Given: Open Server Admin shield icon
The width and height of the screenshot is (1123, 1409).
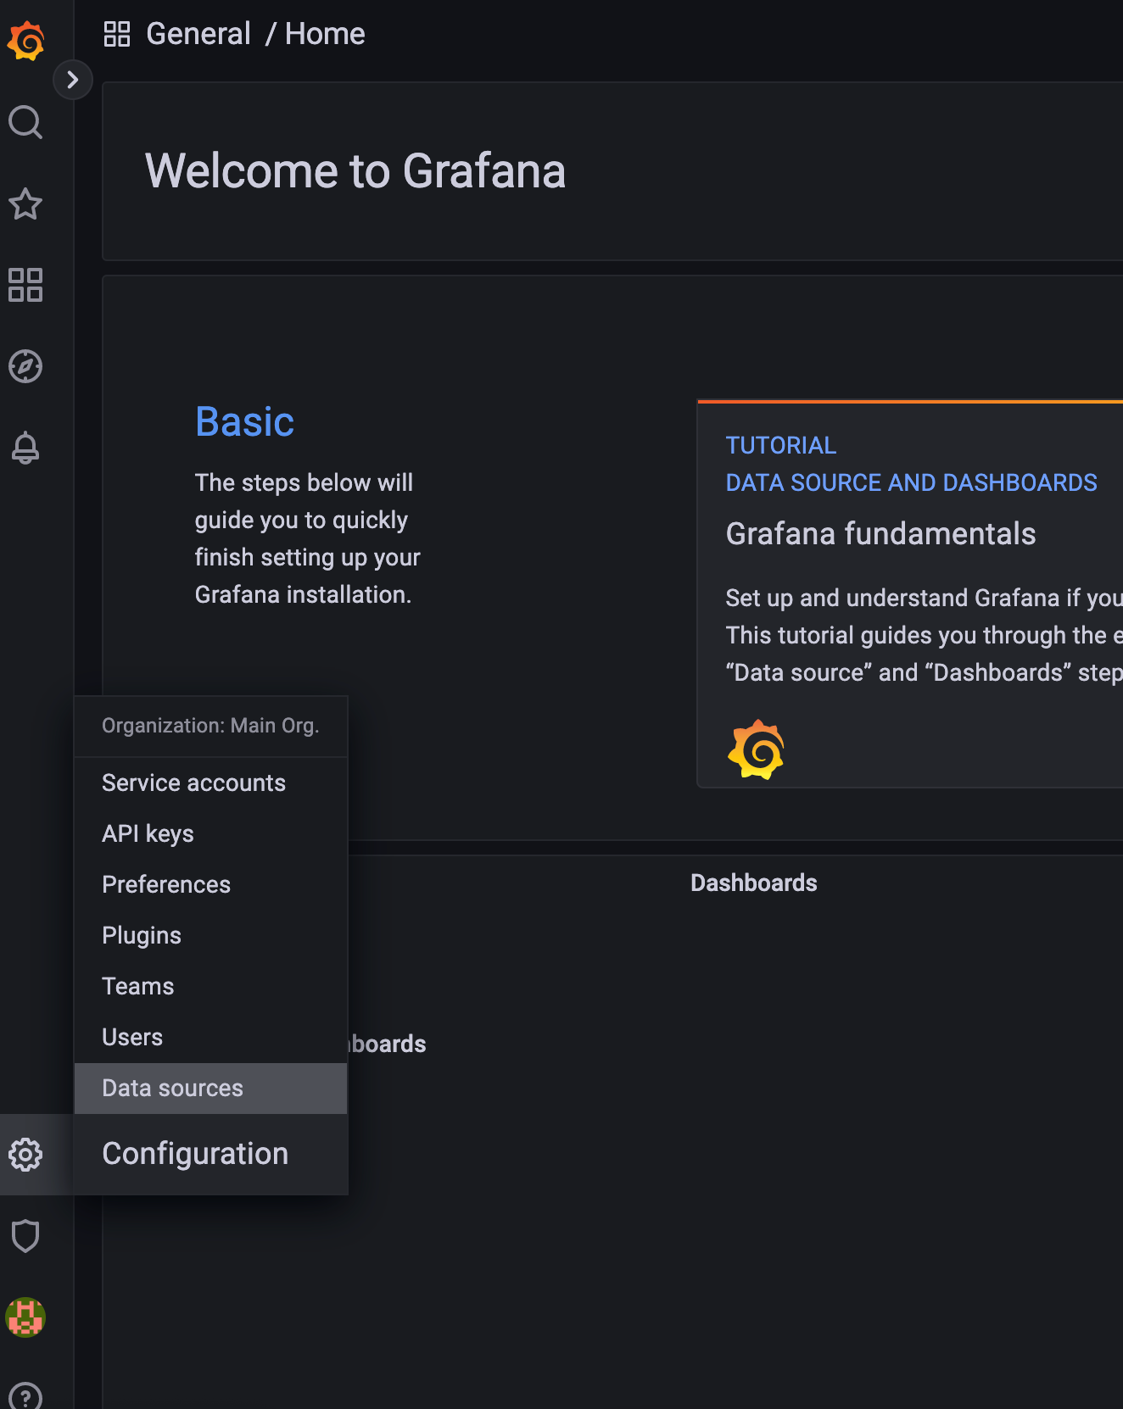Looking at the screenshot, I should click(x=25, y=1236).
